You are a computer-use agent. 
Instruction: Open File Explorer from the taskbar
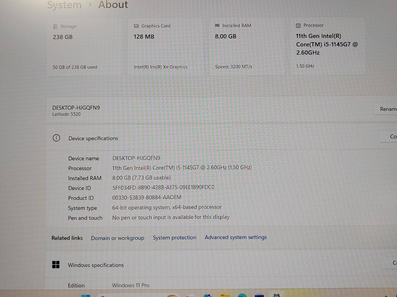pyautogui.click(x=225, y=295)
